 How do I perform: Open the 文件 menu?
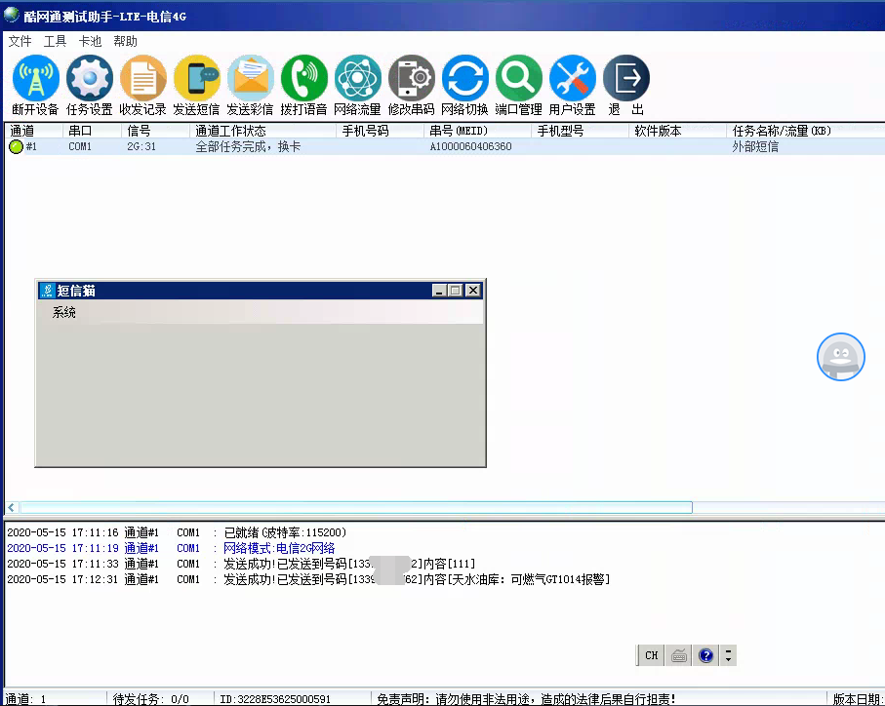tap(20, 41)
